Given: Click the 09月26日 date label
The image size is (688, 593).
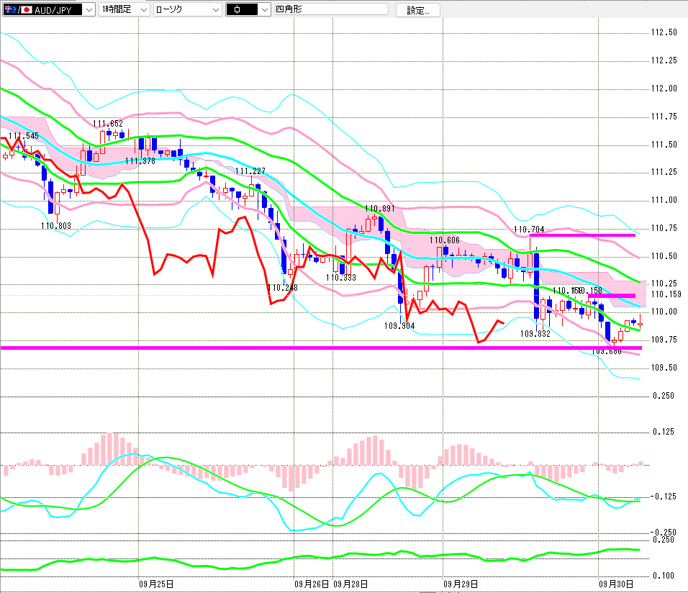Looking at the screenshot, I should [x=312, y=584].
